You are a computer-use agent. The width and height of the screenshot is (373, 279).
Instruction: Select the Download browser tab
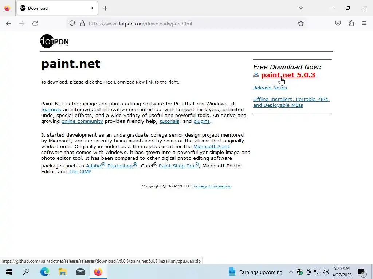pos(57,8)
